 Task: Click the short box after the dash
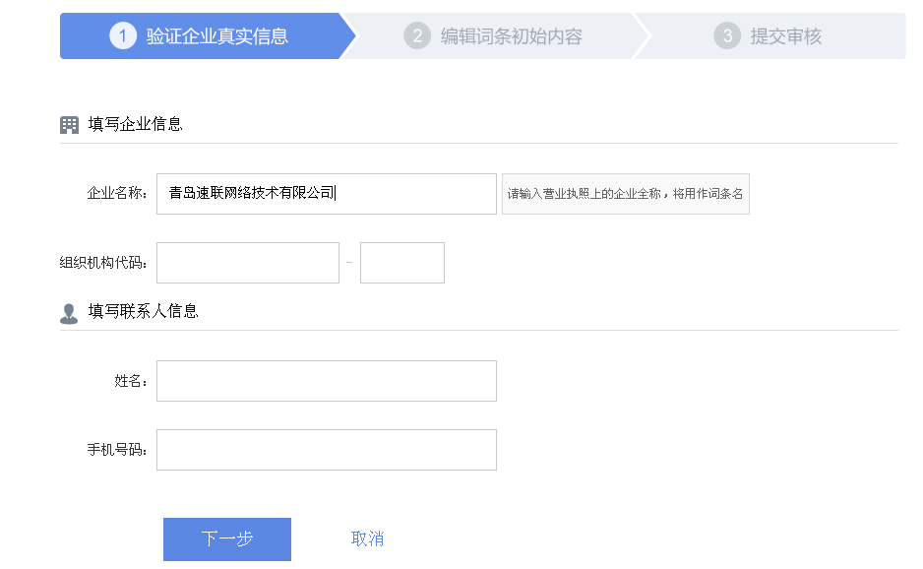pyautogui.click(x=401, y=262)
